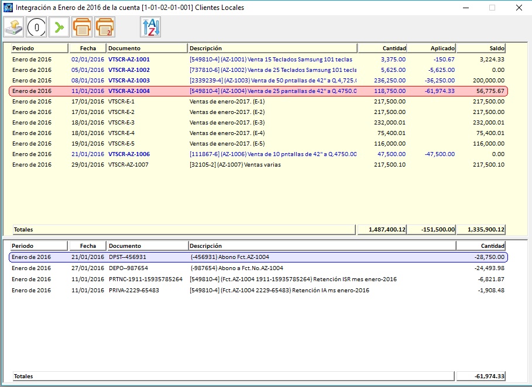Image resolution: width=532 pixels, height=387 pixels.
Task: Click the Saldo column header
Action: click(x=480, y=49)
